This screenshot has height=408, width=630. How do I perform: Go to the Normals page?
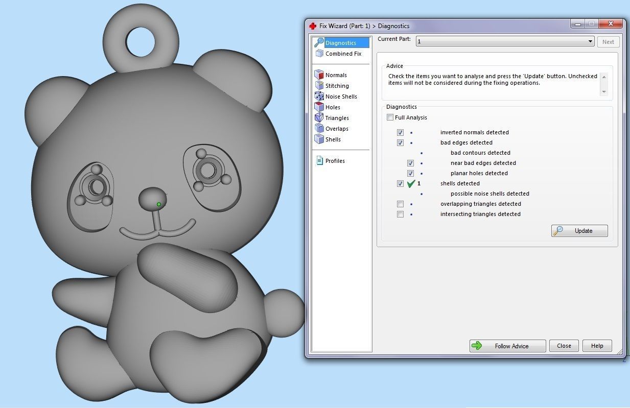click(336, 75)
